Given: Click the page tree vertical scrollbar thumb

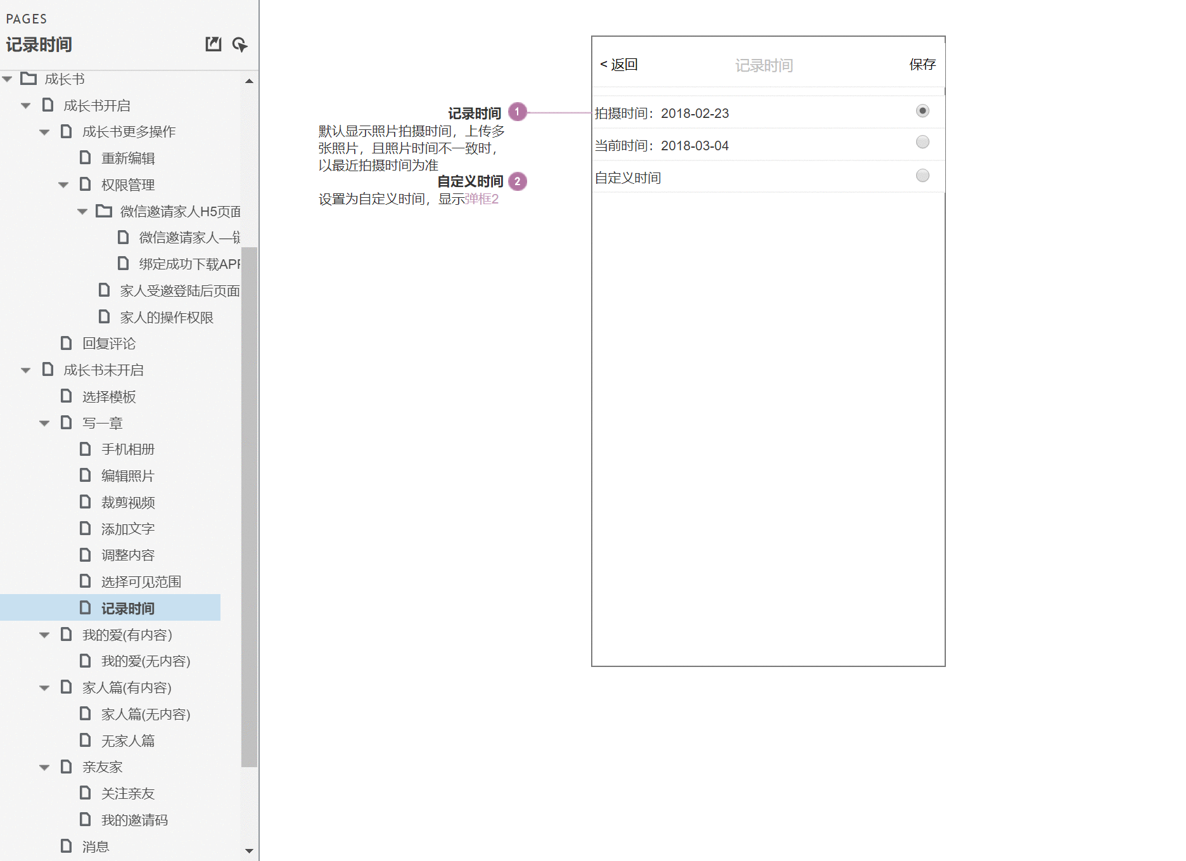Looking at the screenshot, I should [x=249, y=507].
